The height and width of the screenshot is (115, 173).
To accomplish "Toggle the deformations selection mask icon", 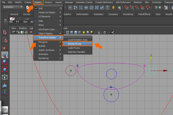I will pyautogui.click(x=91, y=7).
